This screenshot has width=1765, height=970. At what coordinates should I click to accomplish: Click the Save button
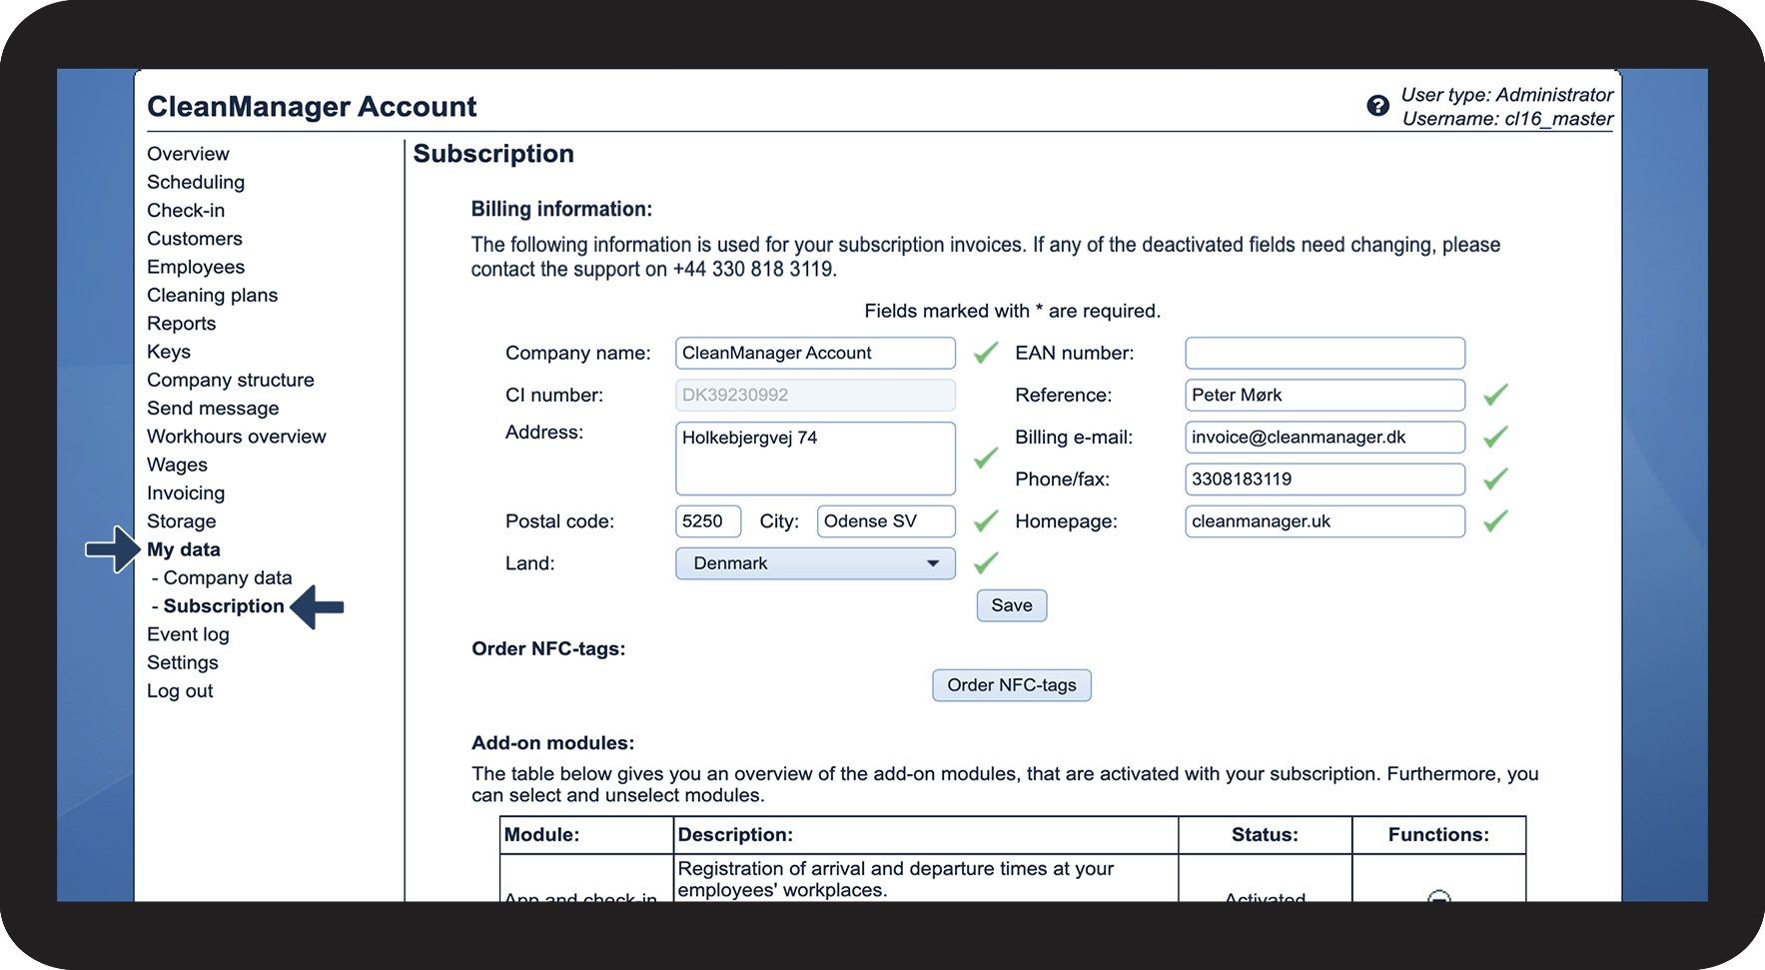click(1012, 605)
